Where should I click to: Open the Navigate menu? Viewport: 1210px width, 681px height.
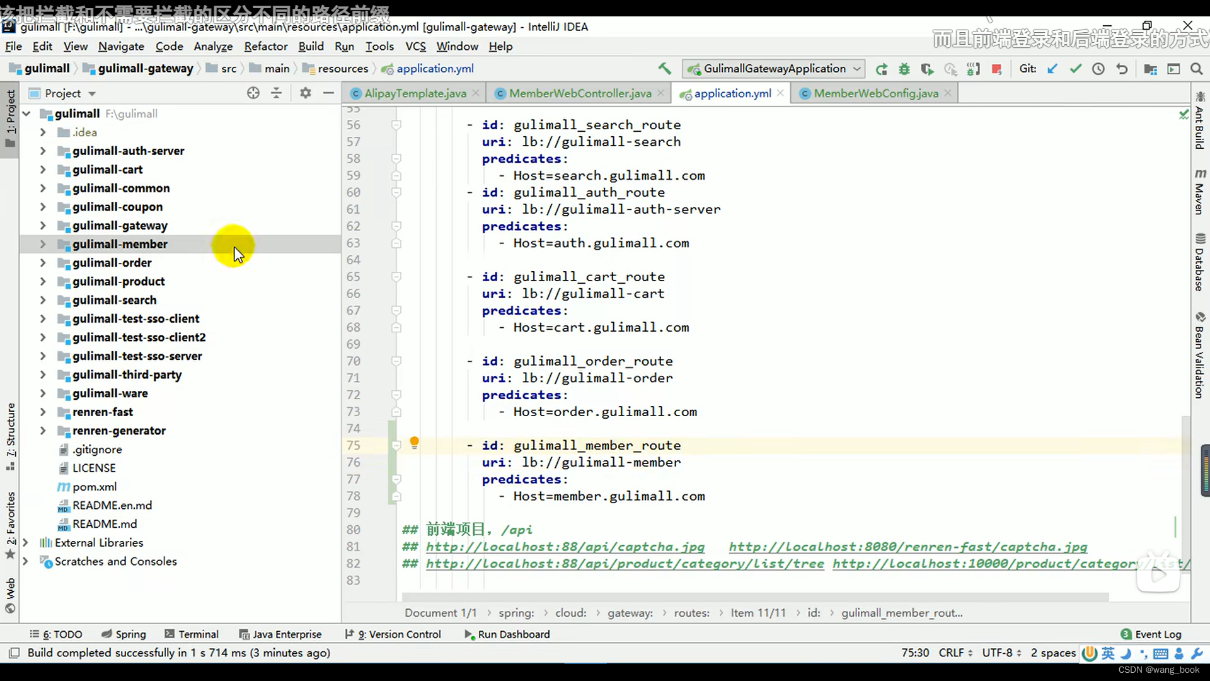click(121, 46)
